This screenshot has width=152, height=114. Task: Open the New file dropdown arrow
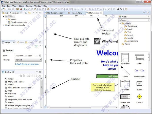coord(7,9)
